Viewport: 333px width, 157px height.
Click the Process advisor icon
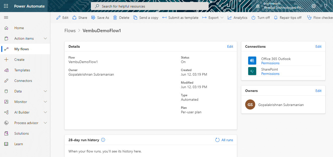tap(7, 123)
